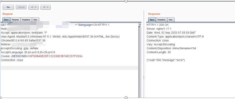Click the Accept: application/json line

24,33
